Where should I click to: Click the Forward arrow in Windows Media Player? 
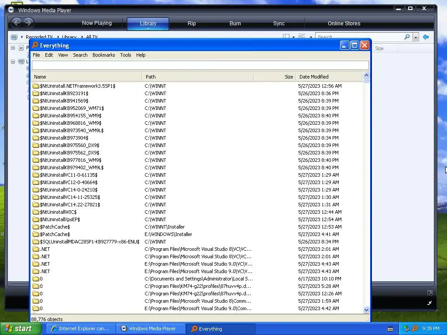pos(28,23)
